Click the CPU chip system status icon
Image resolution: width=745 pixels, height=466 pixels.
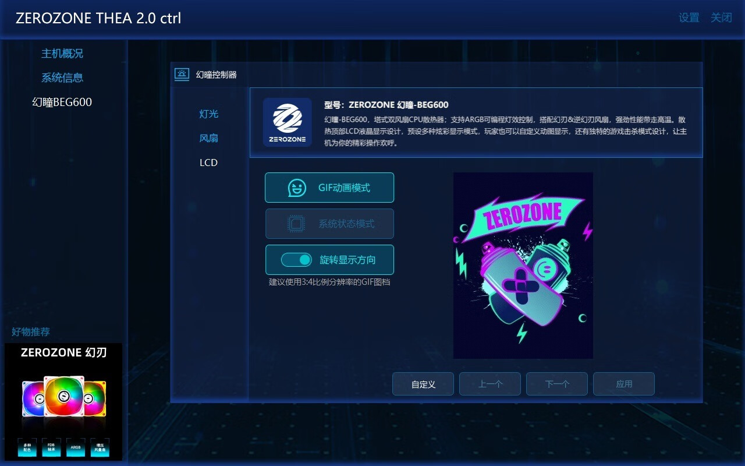click(297, 224)
